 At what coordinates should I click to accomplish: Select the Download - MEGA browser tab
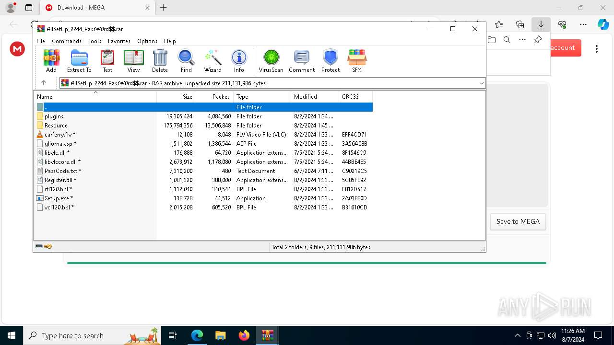97,8
